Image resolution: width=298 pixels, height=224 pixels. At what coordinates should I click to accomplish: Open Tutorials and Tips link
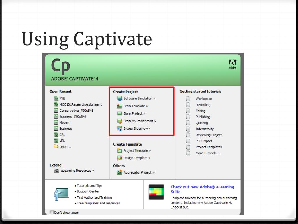click(89, 185)
